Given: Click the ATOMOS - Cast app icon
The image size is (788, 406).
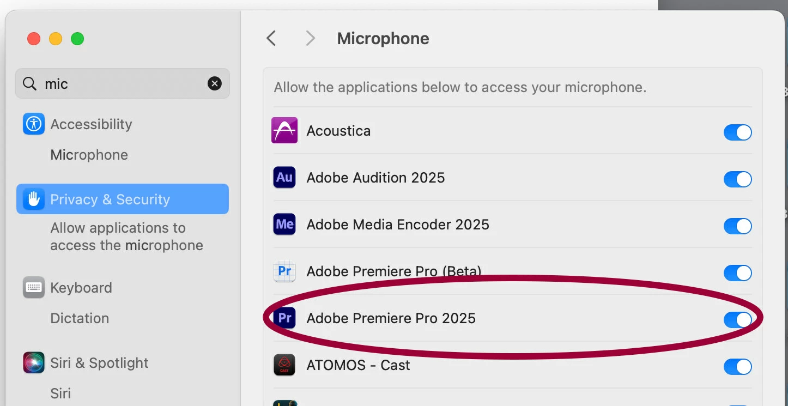Looking at the screenshot, I should pos(284,365).
